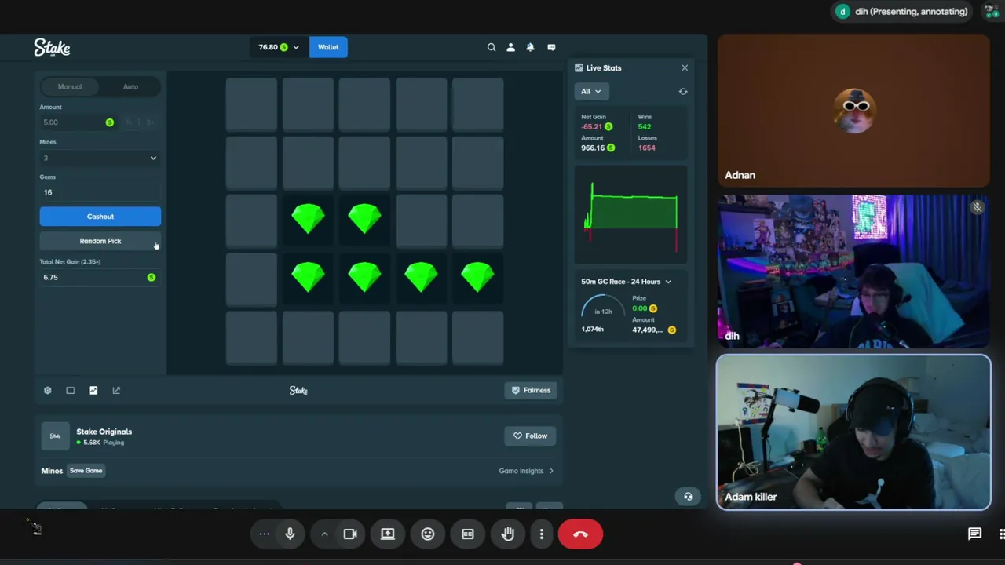1005x565 pixels.
Task: Click the annotation pointer tool icon
Action: coord(36,528)
